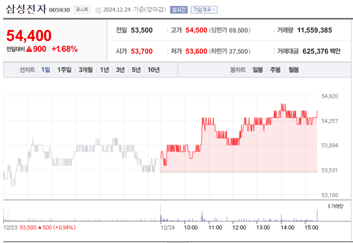
Task: Click the current price 54,400
Action: click(29, 35)
